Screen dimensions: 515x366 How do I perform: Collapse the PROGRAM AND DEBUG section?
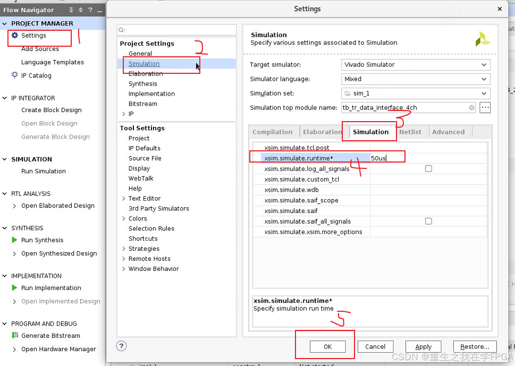pos(5,324)
